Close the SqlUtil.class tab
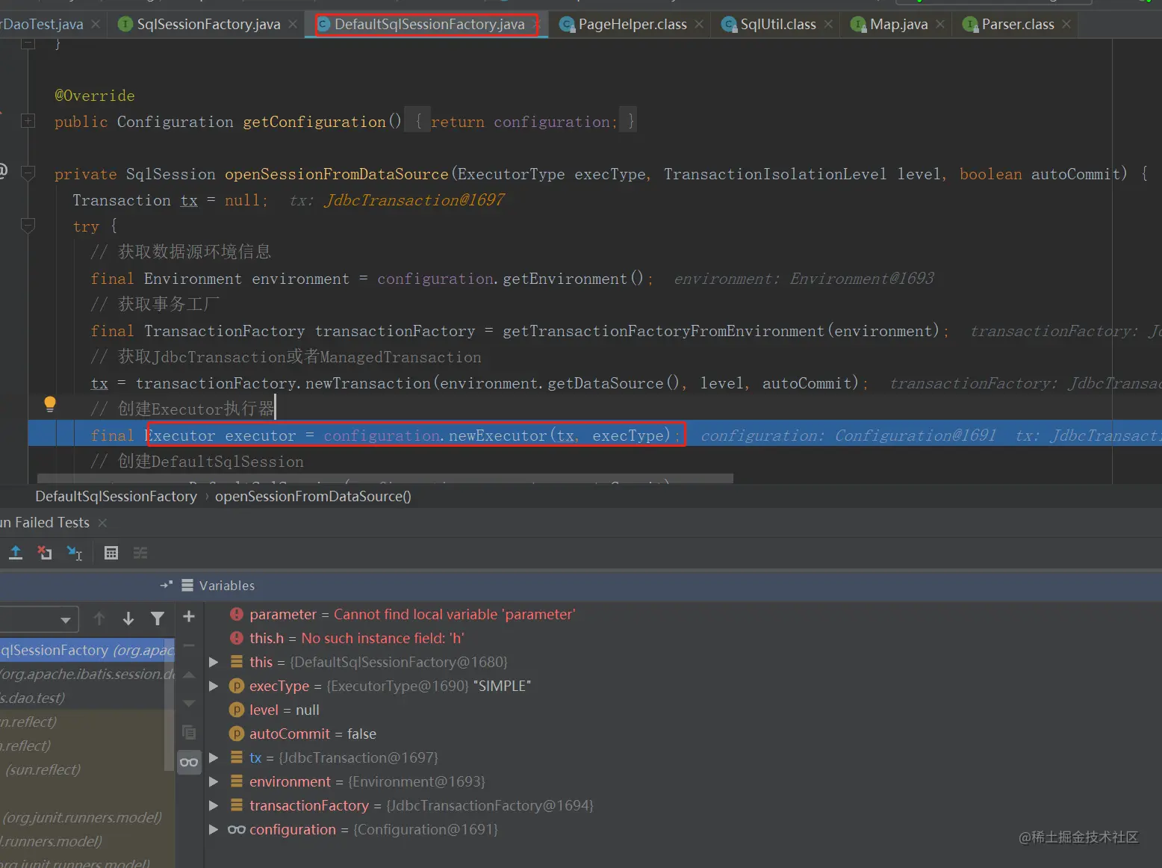The image size is (1162, 868). [828, 25]
